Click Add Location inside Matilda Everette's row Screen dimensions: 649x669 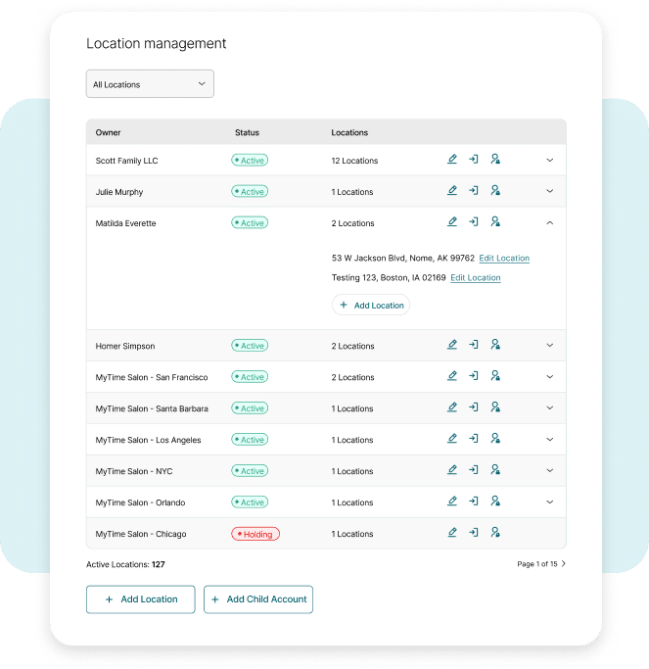click(x=371, y=306)
